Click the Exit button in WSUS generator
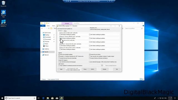 pos(117,69)
